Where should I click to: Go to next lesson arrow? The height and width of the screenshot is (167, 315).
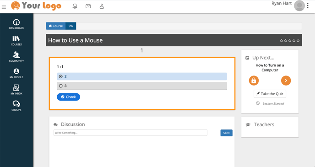click(x=286, y=81)
